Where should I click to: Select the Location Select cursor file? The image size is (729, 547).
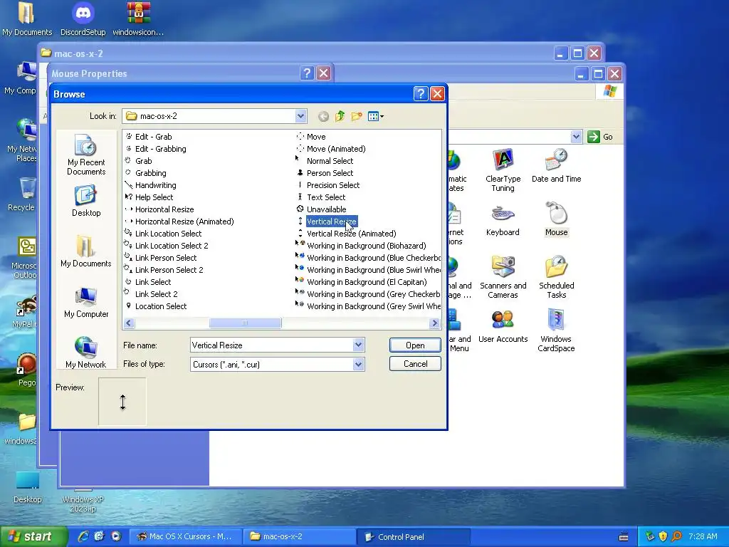click(156, 306)
